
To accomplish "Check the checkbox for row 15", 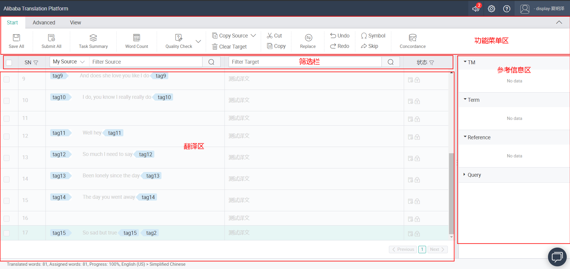I will 7,201.
